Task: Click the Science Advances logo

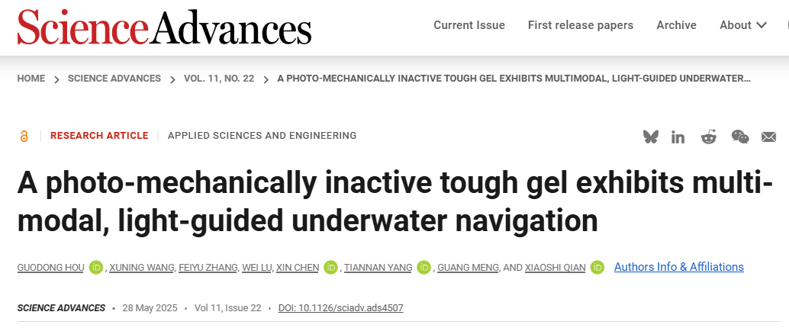Action: (164, 27)
